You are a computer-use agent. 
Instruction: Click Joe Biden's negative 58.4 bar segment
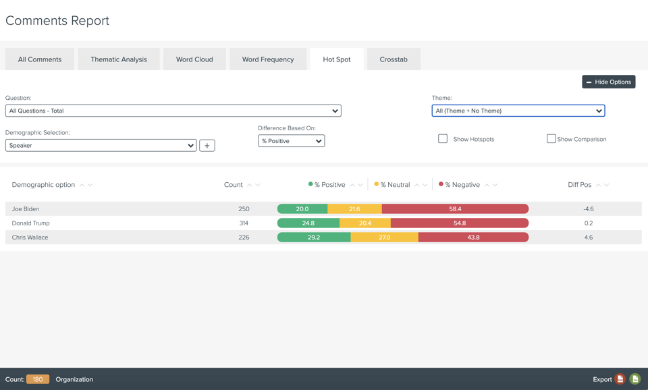point(455,209)
